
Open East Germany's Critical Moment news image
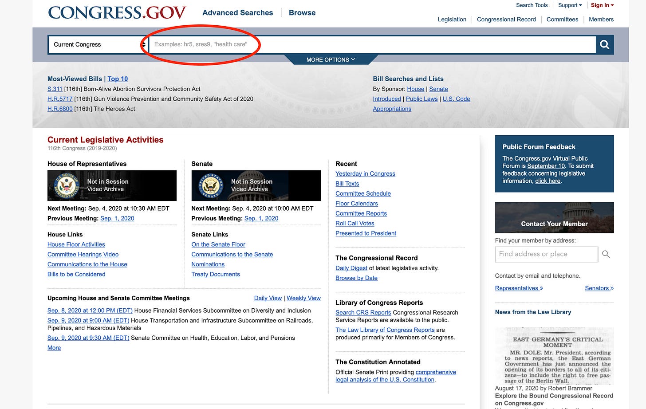point(554,356)
